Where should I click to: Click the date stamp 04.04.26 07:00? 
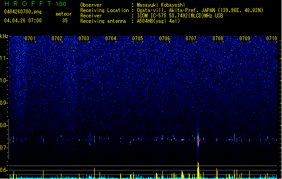point(23,21)
